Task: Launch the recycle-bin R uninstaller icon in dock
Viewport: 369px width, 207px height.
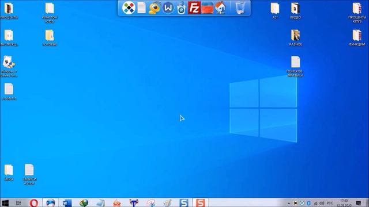Action: (x=181, y=7)
